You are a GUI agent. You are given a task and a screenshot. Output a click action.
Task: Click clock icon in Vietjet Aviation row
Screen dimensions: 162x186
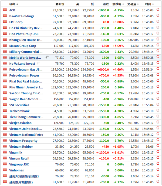(x=158, y=122)
